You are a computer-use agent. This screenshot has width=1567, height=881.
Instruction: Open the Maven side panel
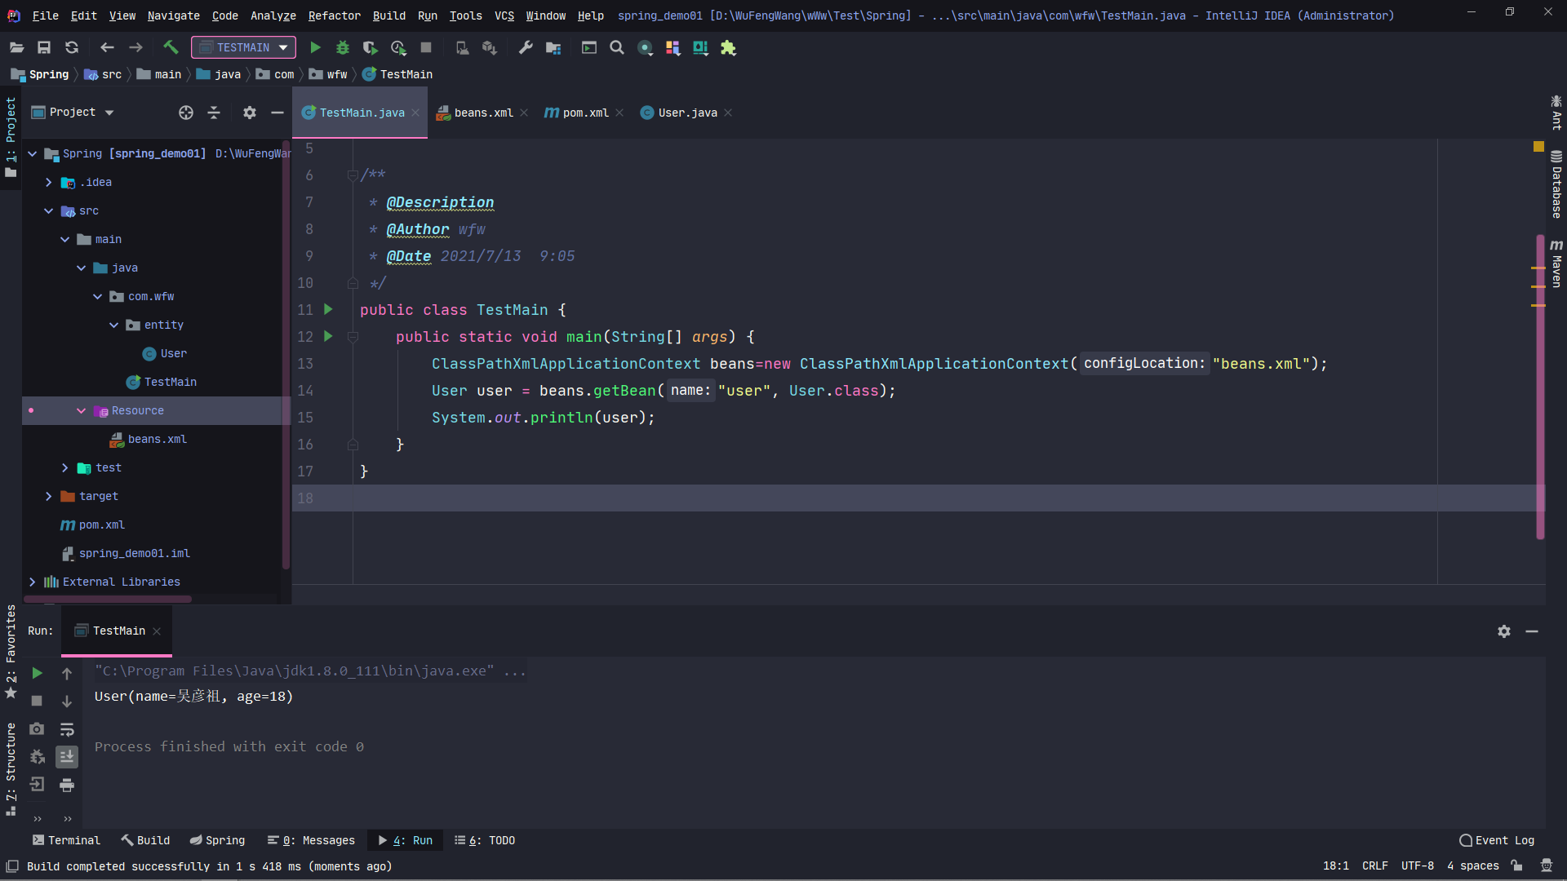[1556, 263]
